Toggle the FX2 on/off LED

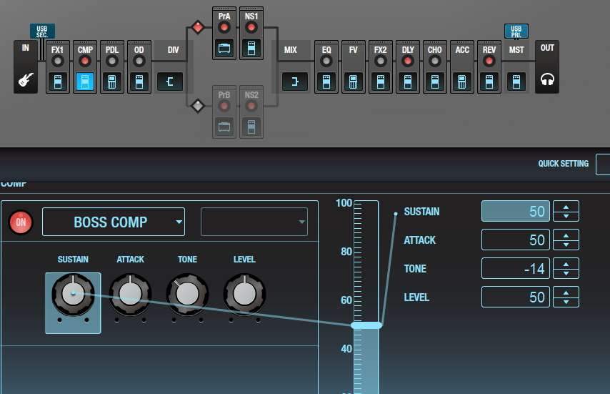pyautogui.click(x=381, y=61)
